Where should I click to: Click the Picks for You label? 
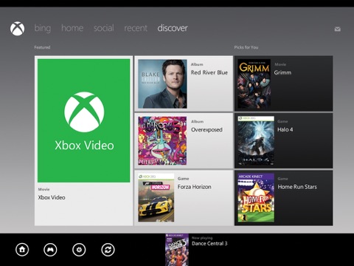(246, 47)
